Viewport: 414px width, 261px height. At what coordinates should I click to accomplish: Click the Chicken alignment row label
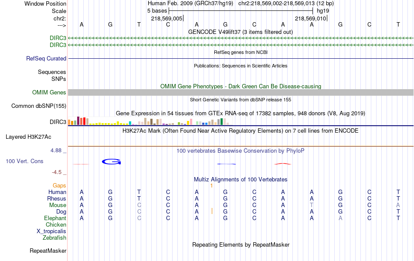(56, 224)
